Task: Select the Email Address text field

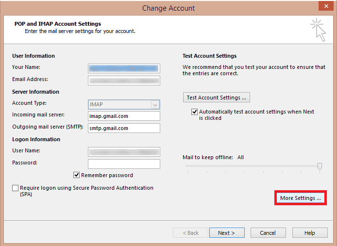Action: click(x=124, y=80)
